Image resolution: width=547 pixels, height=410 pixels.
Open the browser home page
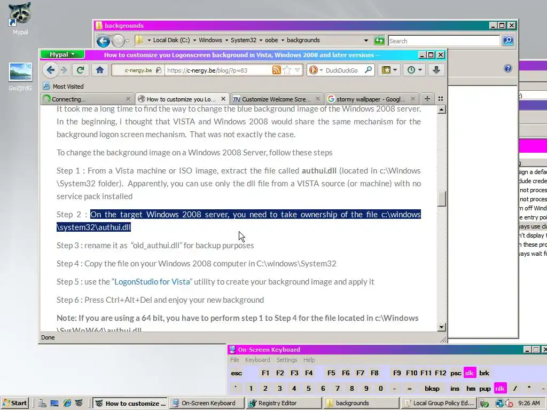[x=100, y=70]
